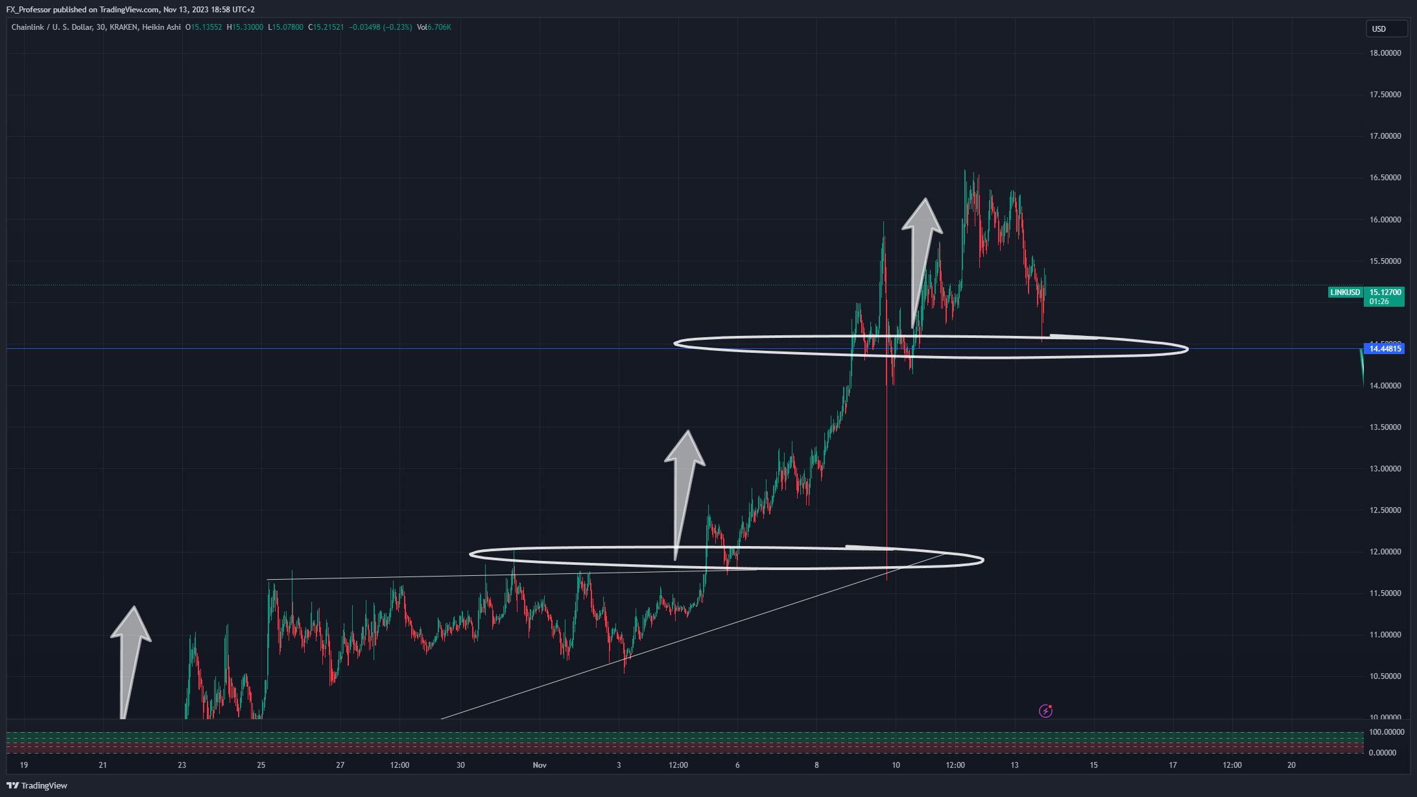Click the date label 6 on time axis
1417x797 pixels.
pyautogui.click(x=737, y=765)
